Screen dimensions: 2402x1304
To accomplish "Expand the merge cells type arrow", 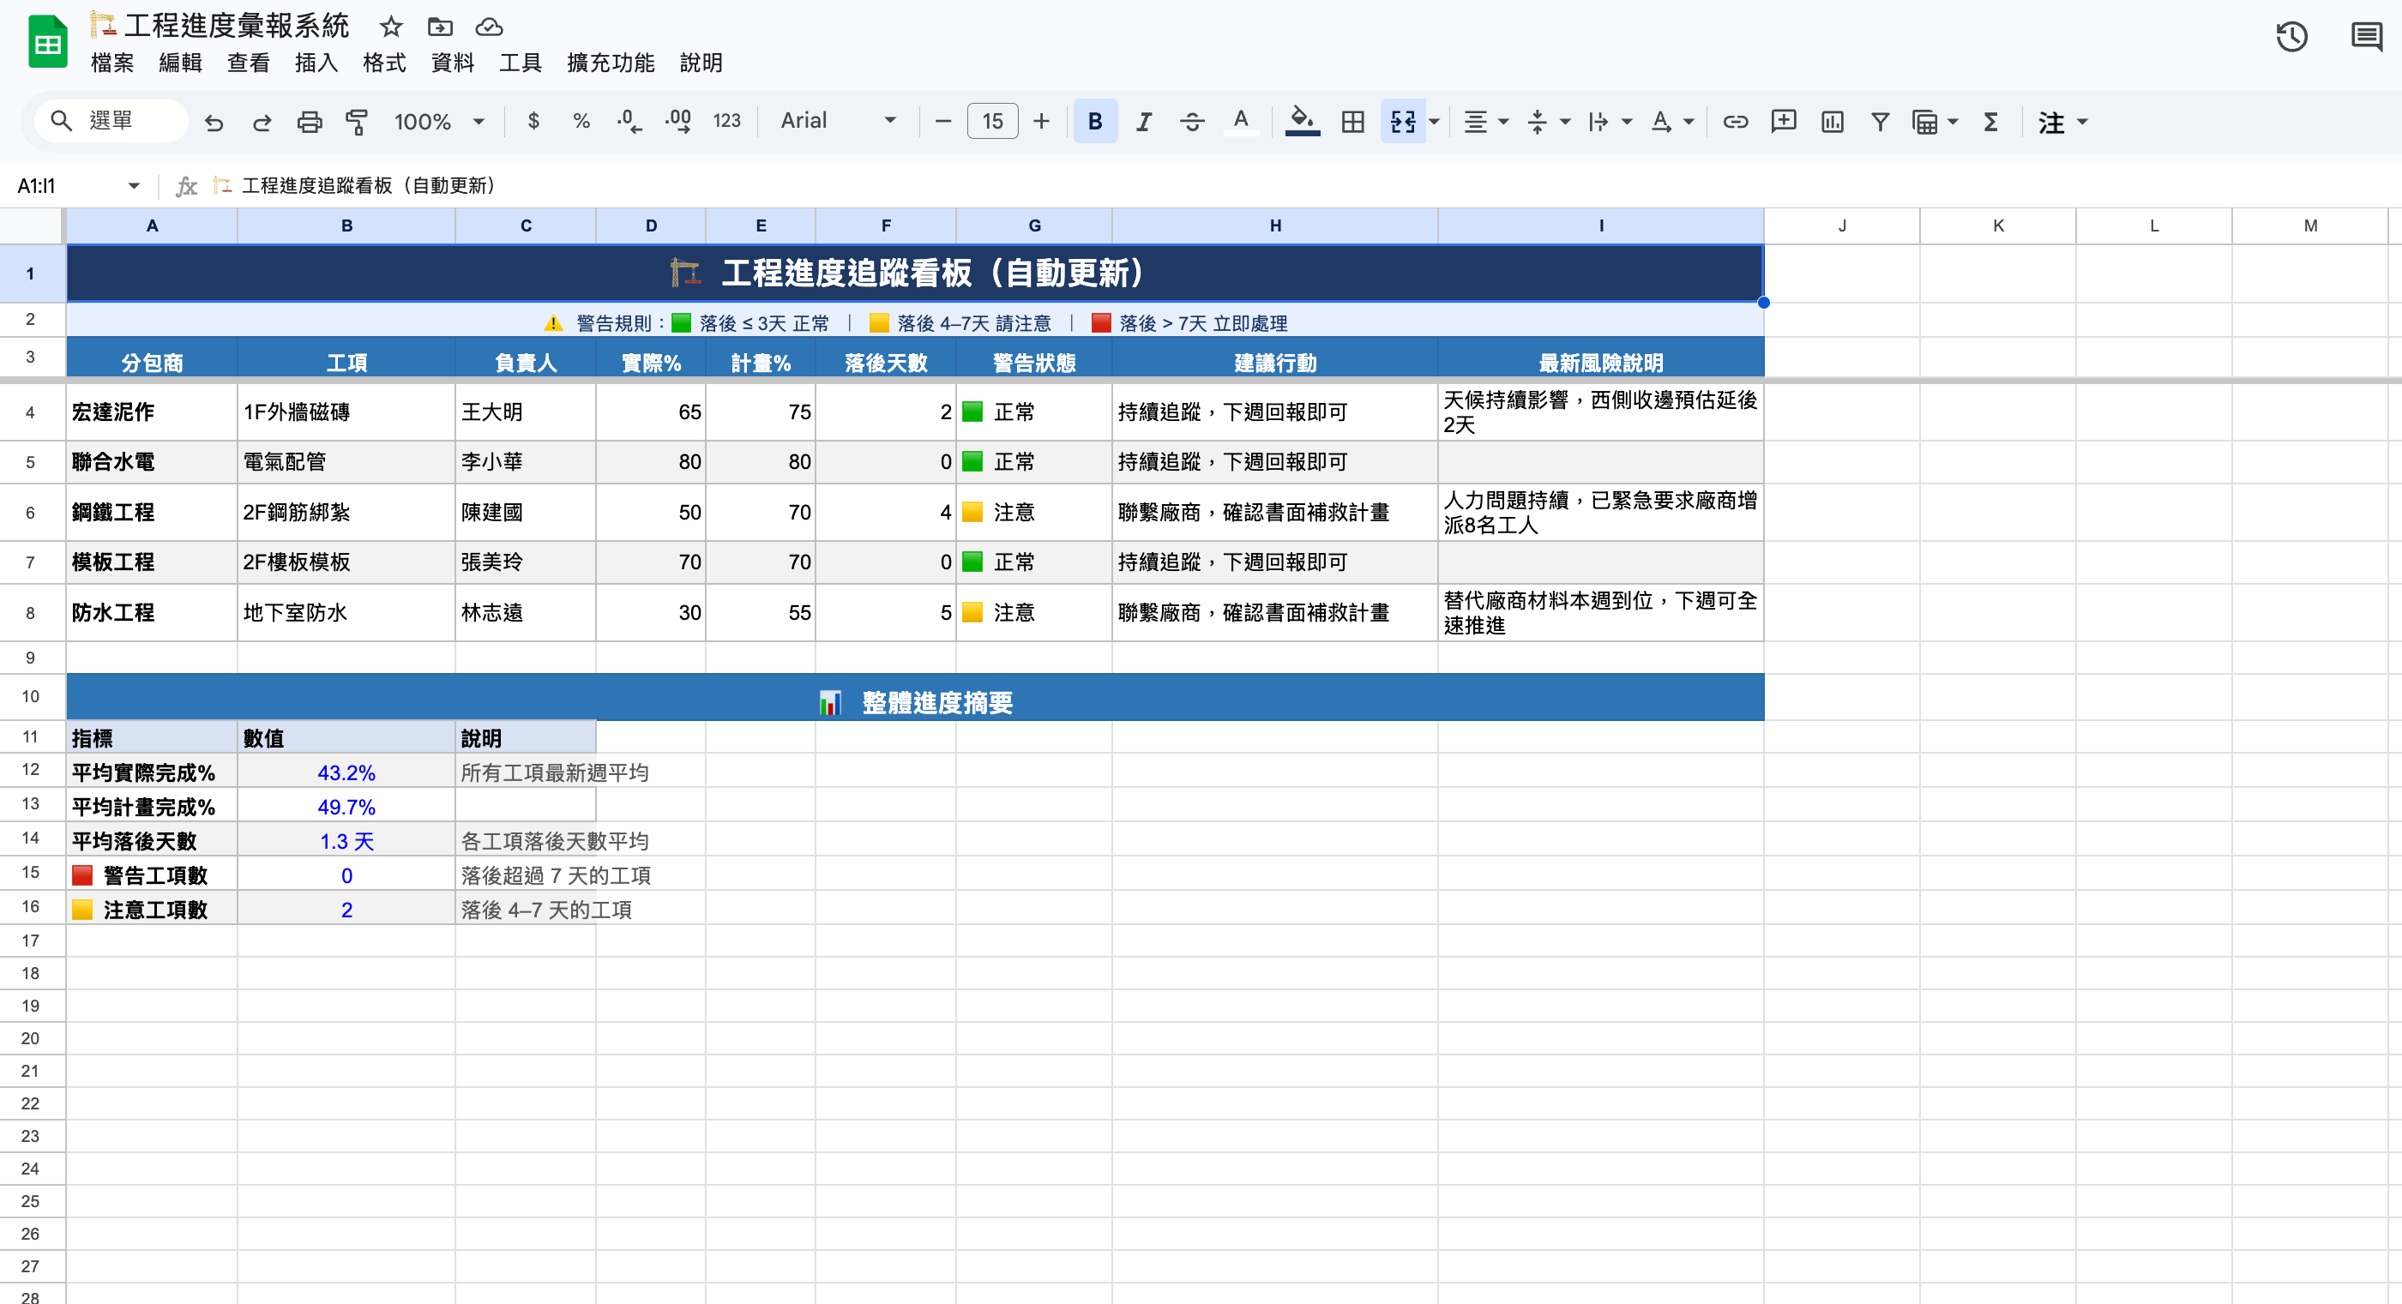I will coord(1434,121).
